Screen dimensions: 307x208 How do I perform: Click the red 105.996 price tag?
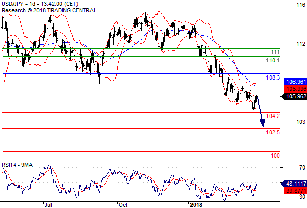coord(296,89)
